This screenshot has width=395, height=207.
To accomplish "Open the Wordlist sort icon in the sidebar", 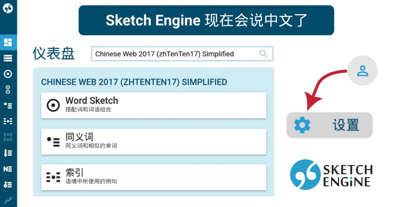I will point(8,153).
